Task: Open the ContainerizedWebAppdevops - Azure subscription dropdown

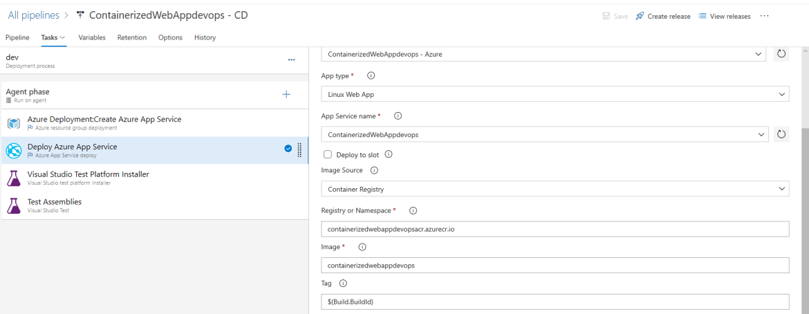Action: coord(543,54)
